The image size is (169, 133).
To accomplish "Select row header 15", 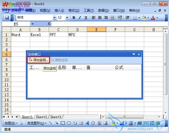I will (6, 105).
